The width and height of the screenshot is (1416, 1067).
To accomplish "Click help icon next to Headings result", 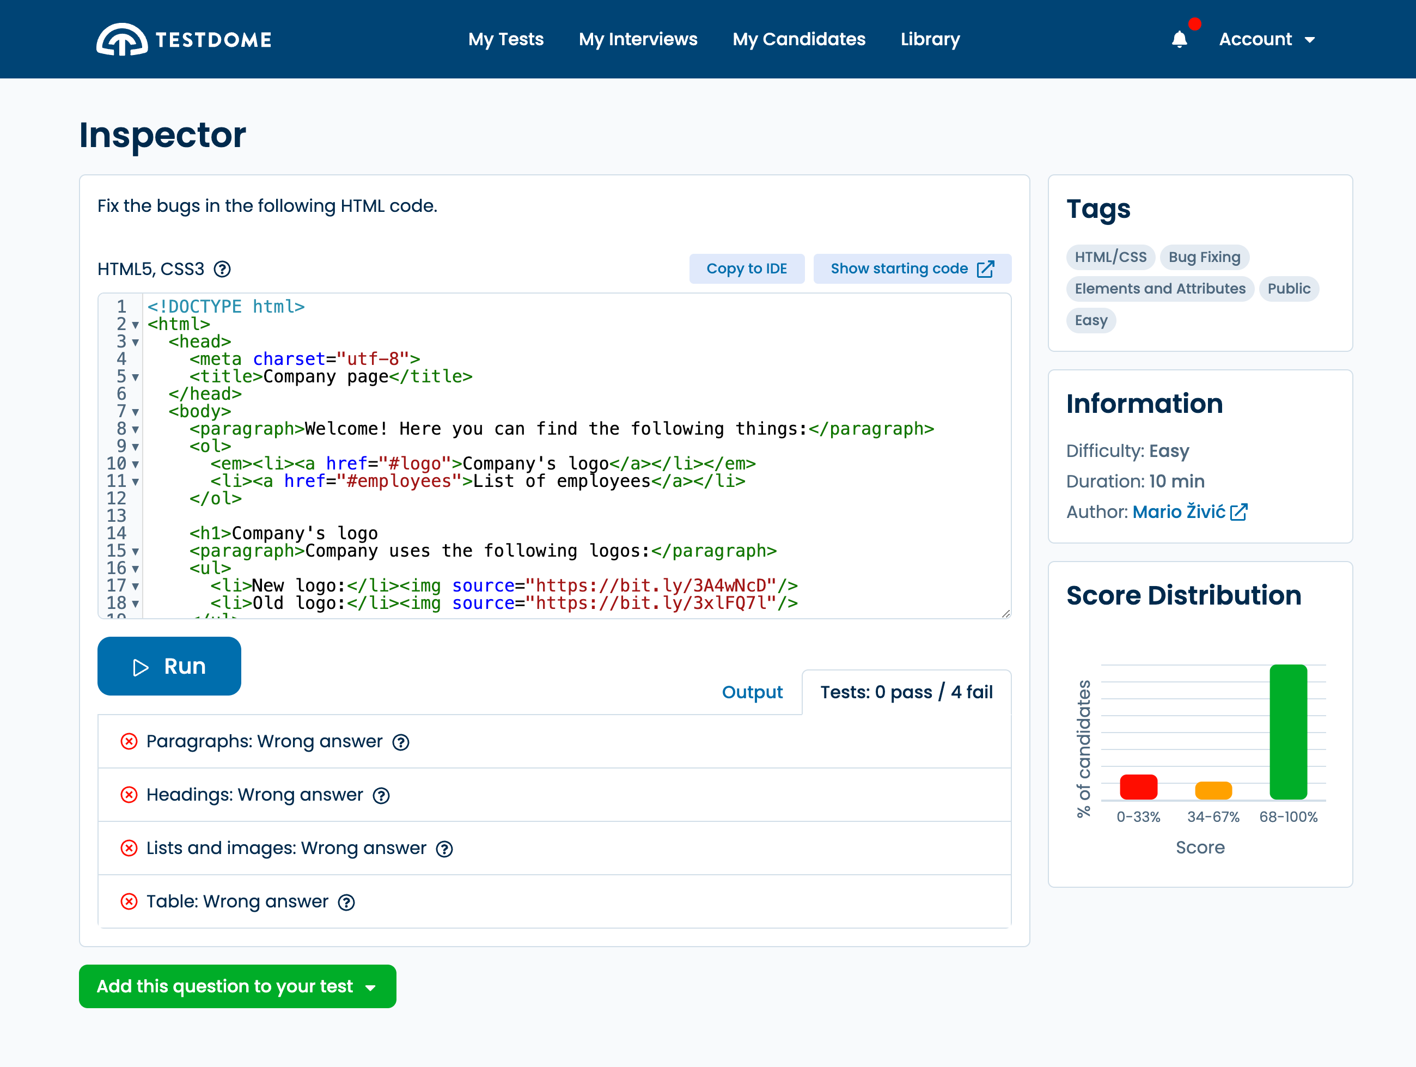I will (382, 795).
